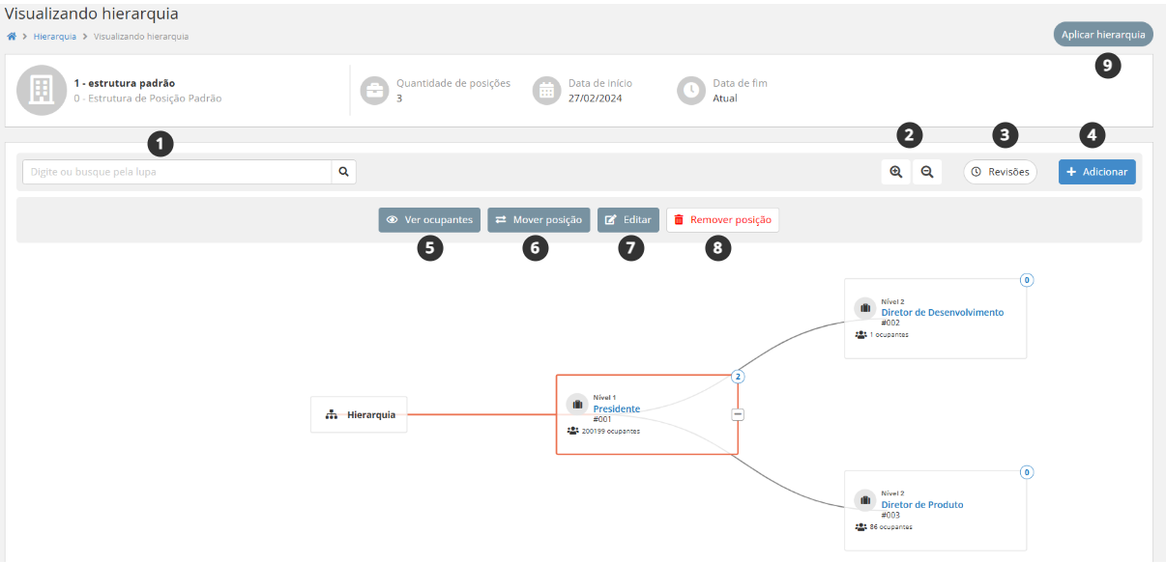1166x563 pixels.
Task: Focus the position search input field
Action: [x=177, y=172]
